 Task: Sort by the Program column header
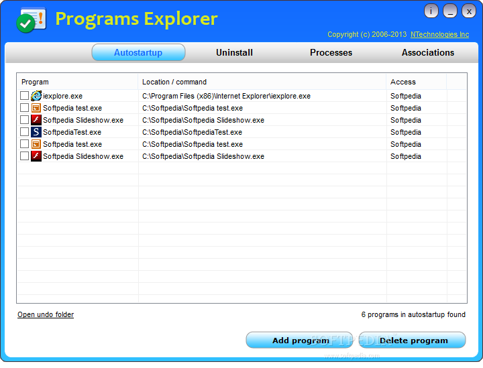[77, 82]
